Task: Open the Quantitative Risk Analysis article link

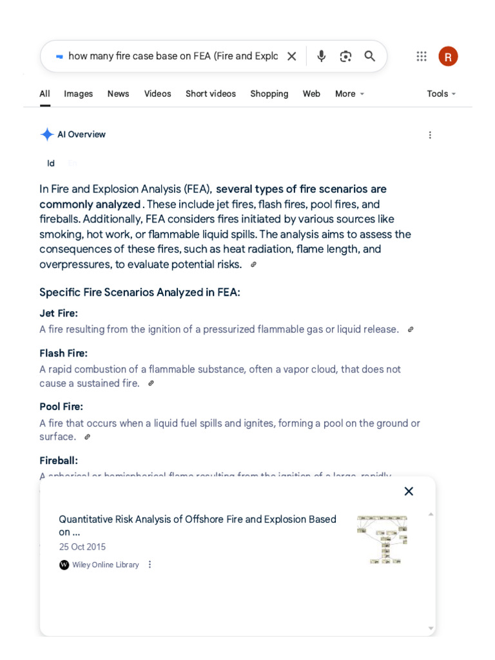Action: point(197,525)
